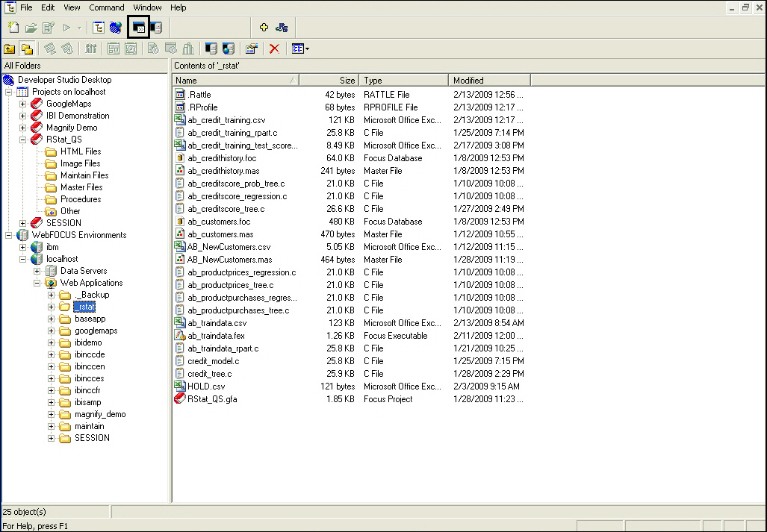The height and width of the screenshot is (532, 767).
Task: Click the RS RStat toolbar icon
Action: pyautogui.click(x=282, y=28)
